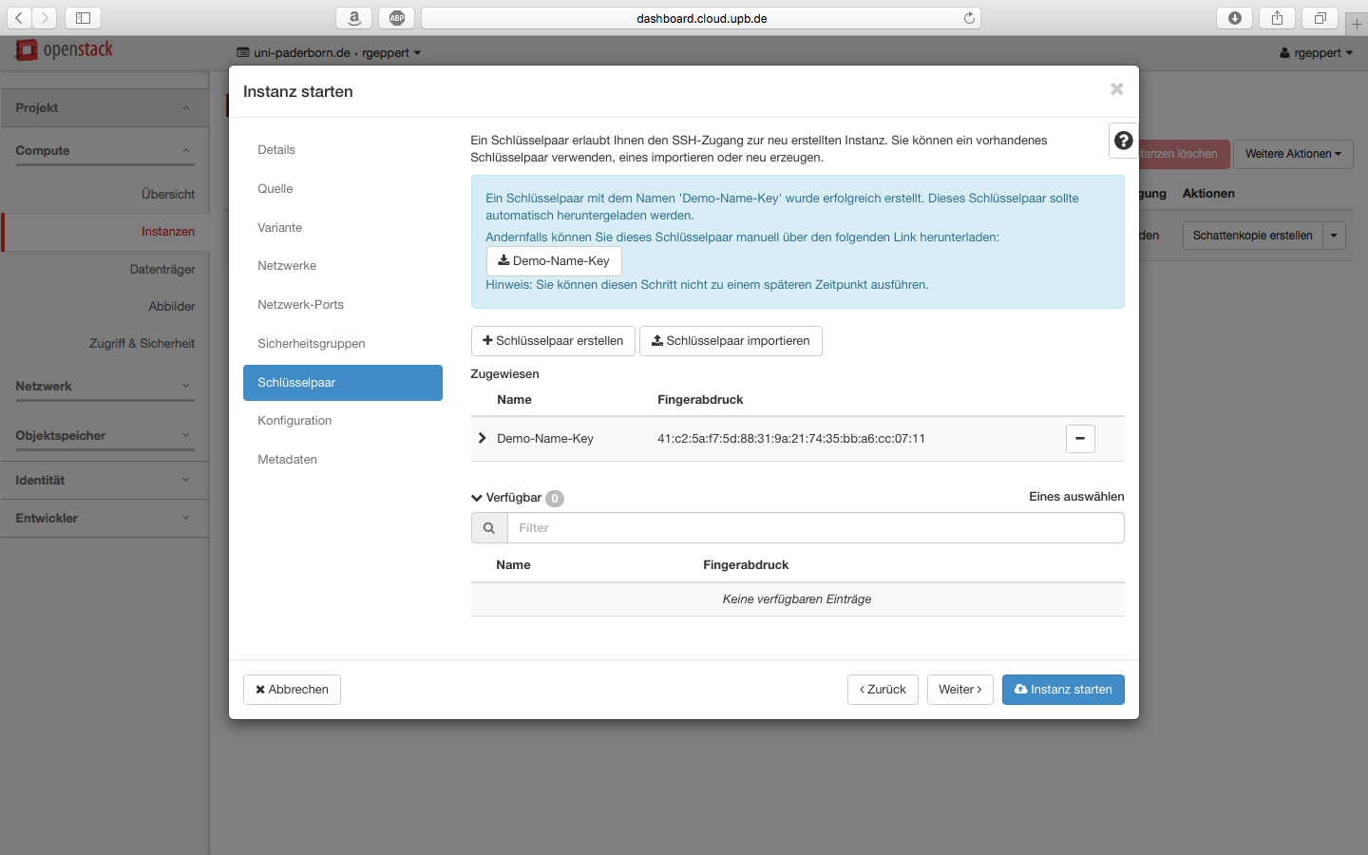Expand the Entwickler sidebar section
Viewport: 1368px width, 855px height.
click(x=104, y=519)
